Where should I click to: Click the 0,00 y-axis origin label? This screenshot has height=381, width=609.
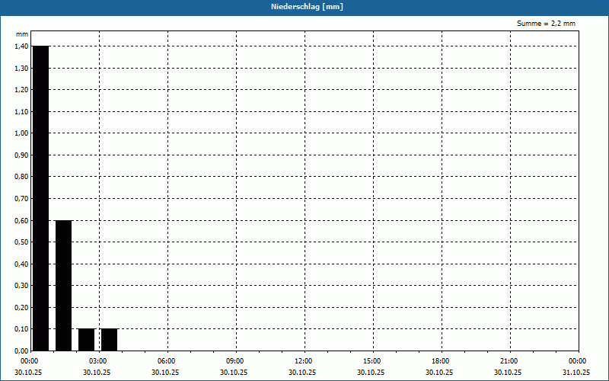pyautogui.click(x=21, y=351)
